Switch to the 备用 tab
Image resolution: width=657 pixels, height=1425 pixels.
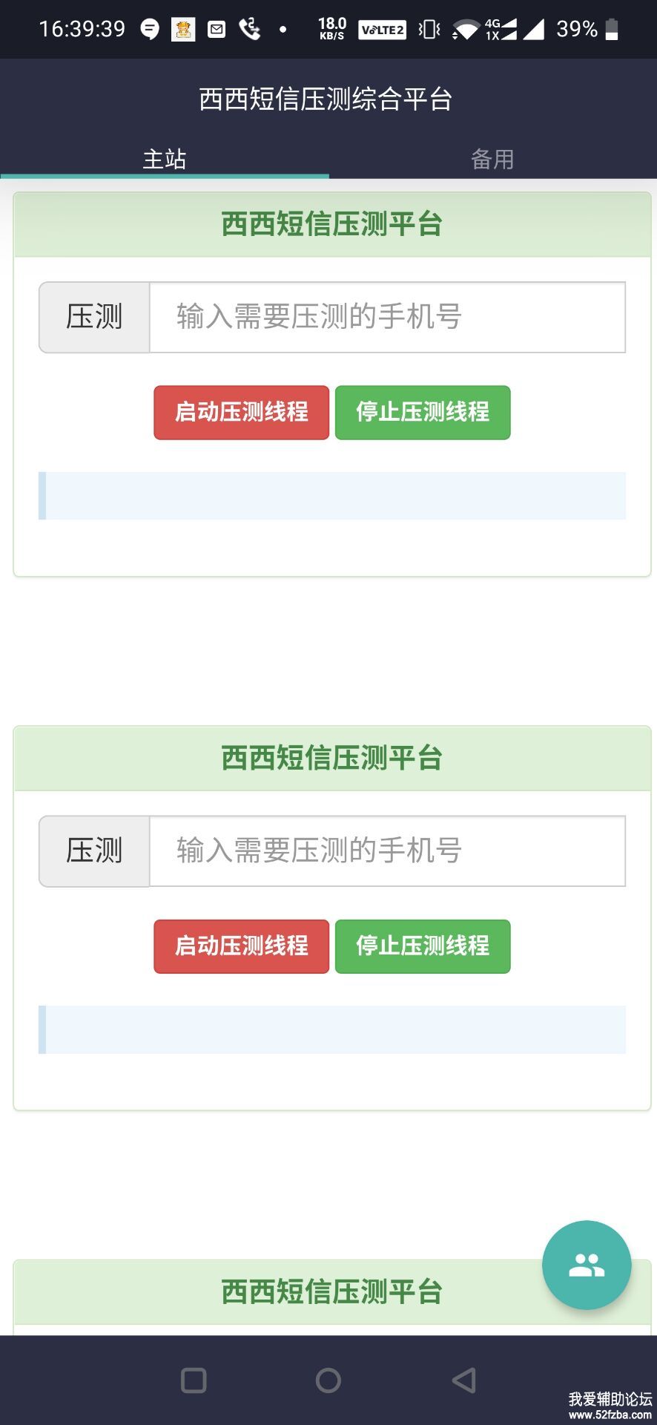pos(492,159)
